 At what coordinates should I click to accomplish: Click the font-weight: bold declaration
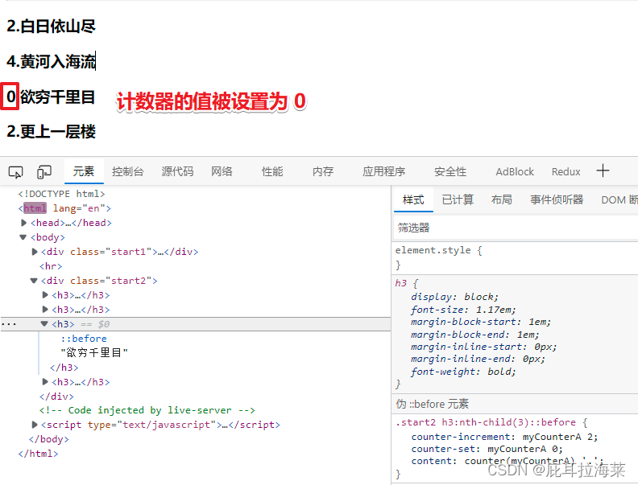463,372
